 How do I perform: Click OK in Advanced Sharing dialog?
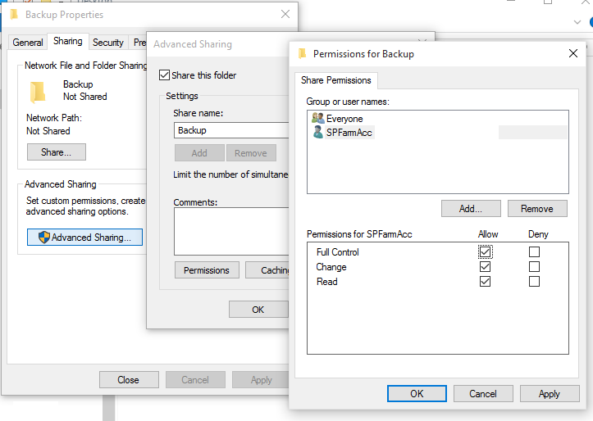[x=258, y=310]
